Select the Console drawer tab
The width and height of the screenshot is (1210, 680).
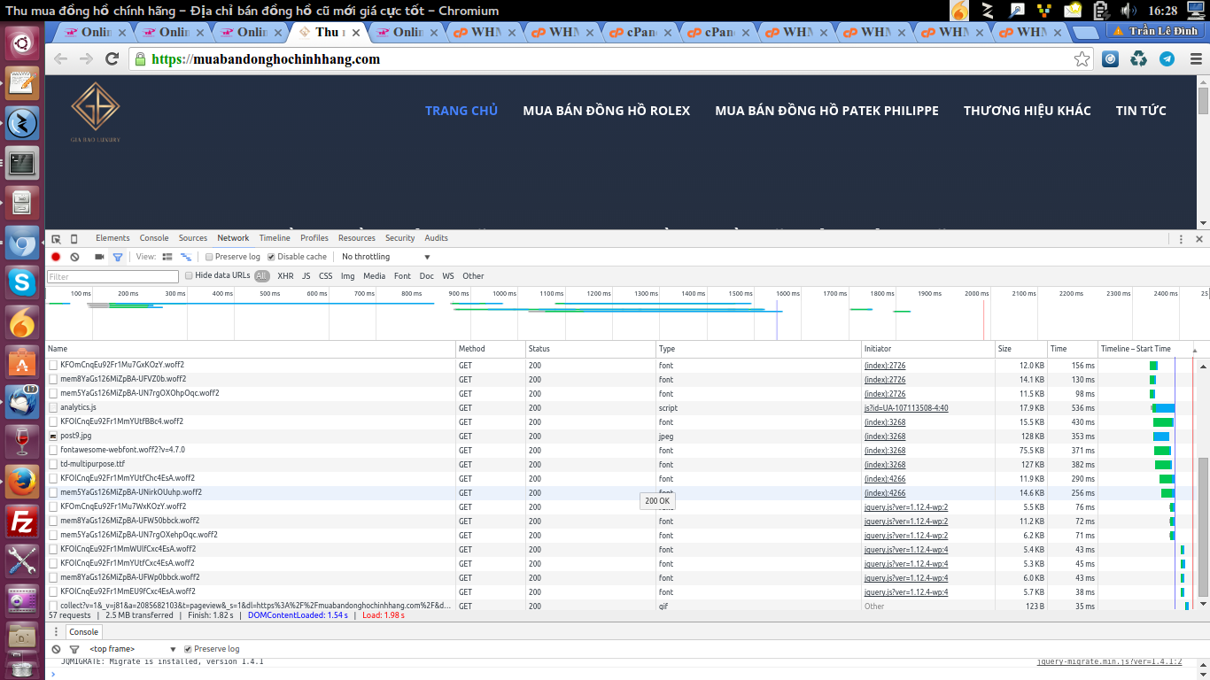[84, 632]
